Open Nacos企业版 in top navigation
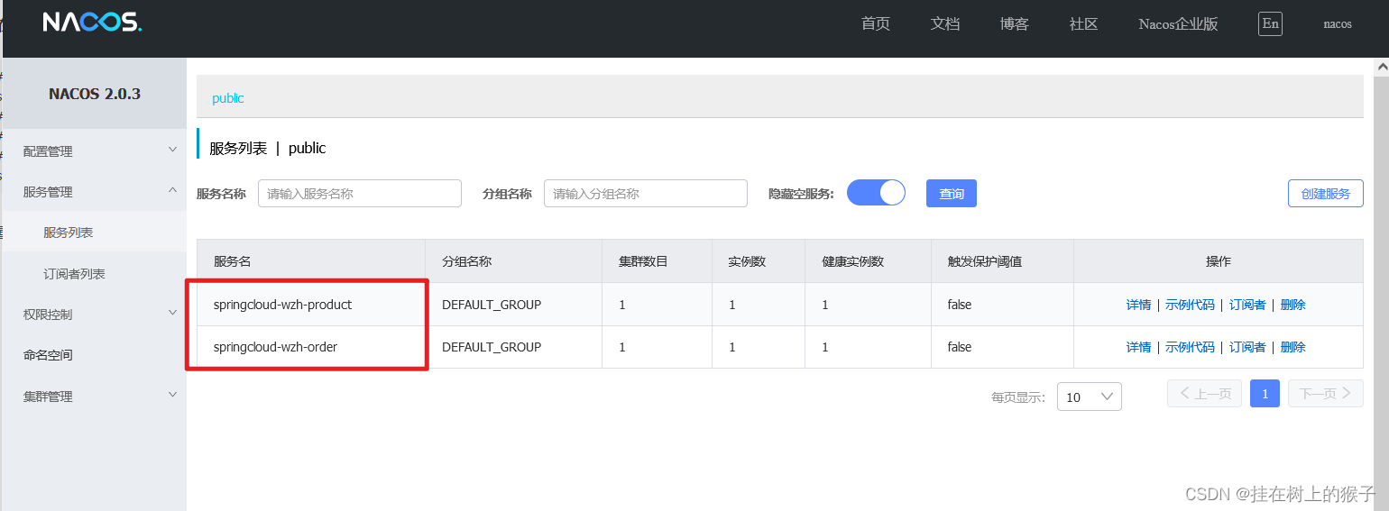The width and height of the screenshot is (1389, 511). 1178,24
